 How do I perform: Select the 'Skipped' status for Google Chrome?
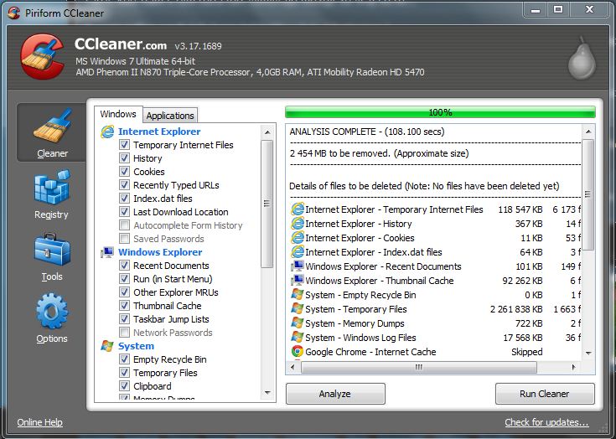[x=527, y=352]
